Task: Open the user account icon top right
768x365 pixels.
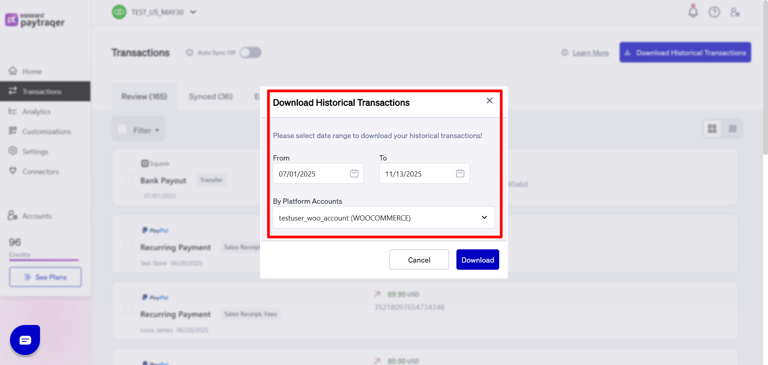Action: [x=735, y=12]
